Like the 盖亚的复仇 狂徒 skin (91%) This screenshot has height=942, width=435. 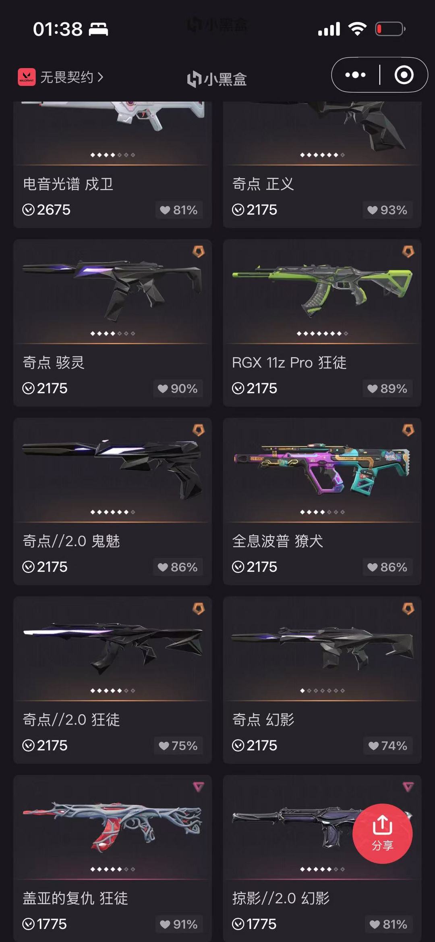click(179, 924)
